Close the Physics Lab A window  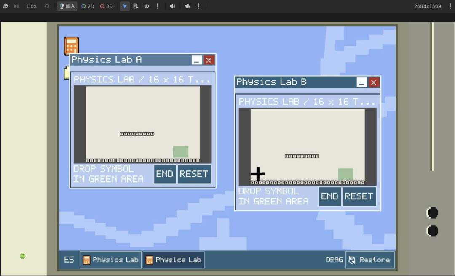click(x=209, y=60)
